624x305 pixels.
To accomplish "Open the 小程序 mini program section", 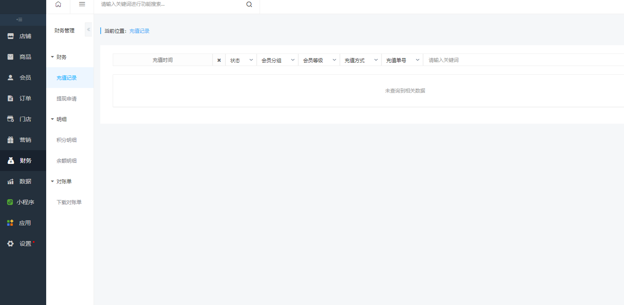I will (23, 202).
